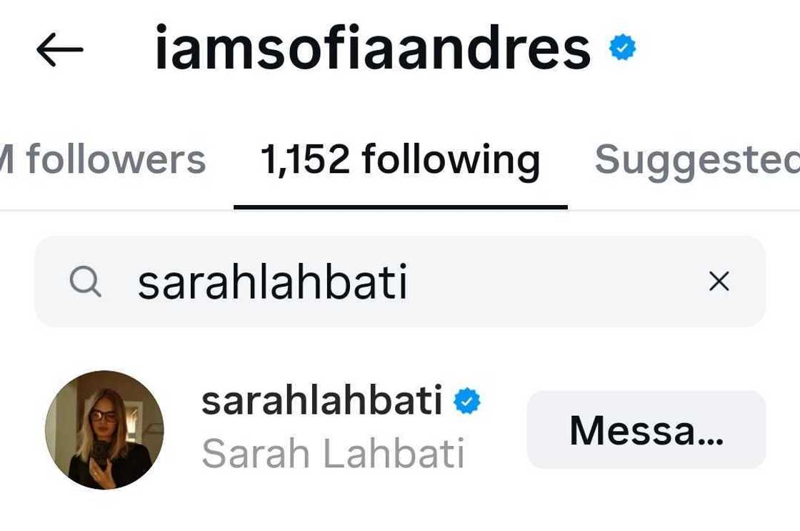This screenshot has width=800, height=531.
Task: Switch to the followers tab
Action: click(x=103, y=159)
